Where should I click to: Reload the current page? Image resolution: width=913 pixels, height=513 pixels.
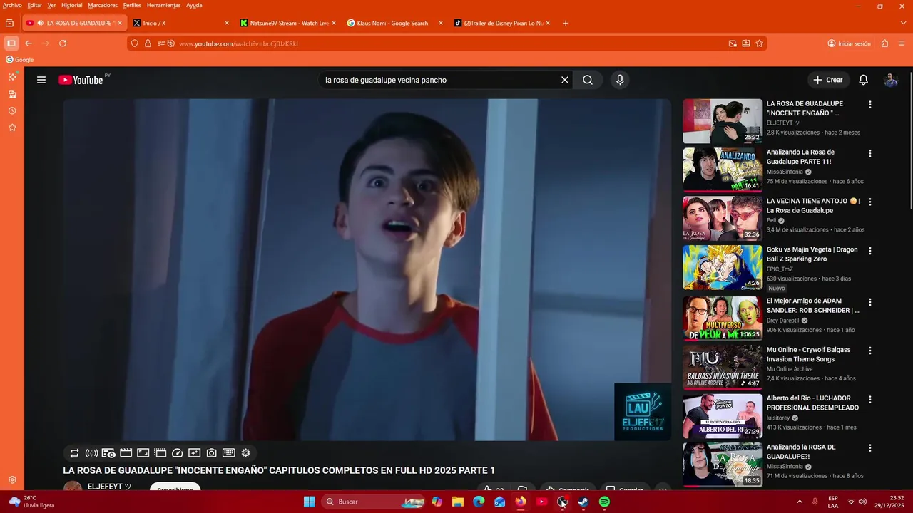[63, 43]
